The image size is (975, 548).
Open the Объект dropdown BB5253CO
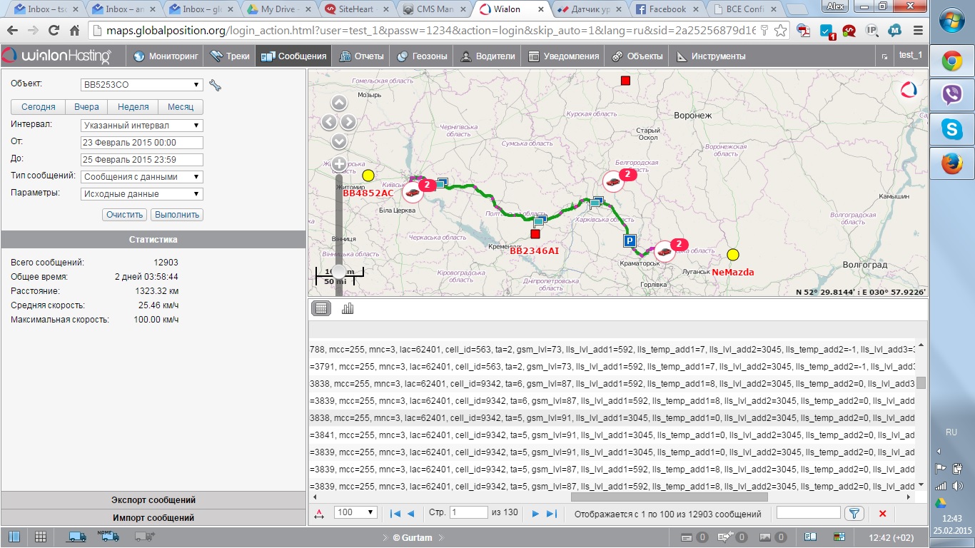click(x=142, y=85)
